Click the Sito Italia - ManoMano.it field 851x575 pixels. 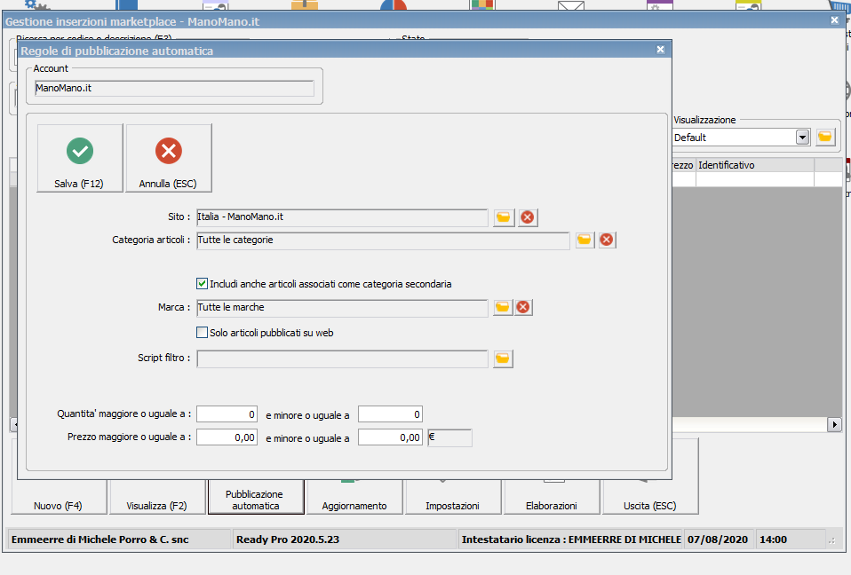(342, 217)
